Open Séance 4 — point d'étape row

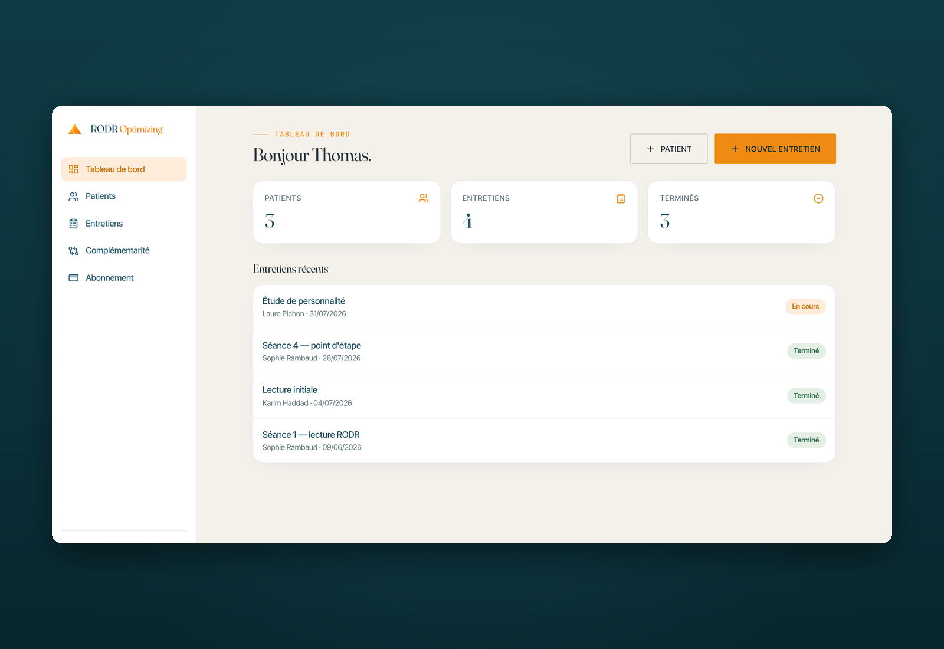tap(544, 351)
